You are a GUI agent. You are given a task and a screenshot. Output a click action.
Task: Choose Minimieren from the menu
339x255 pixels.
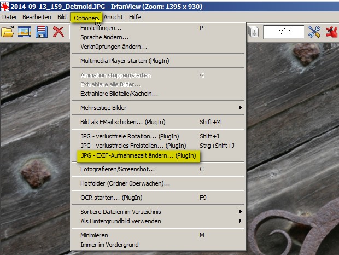[x=159, y=235]
